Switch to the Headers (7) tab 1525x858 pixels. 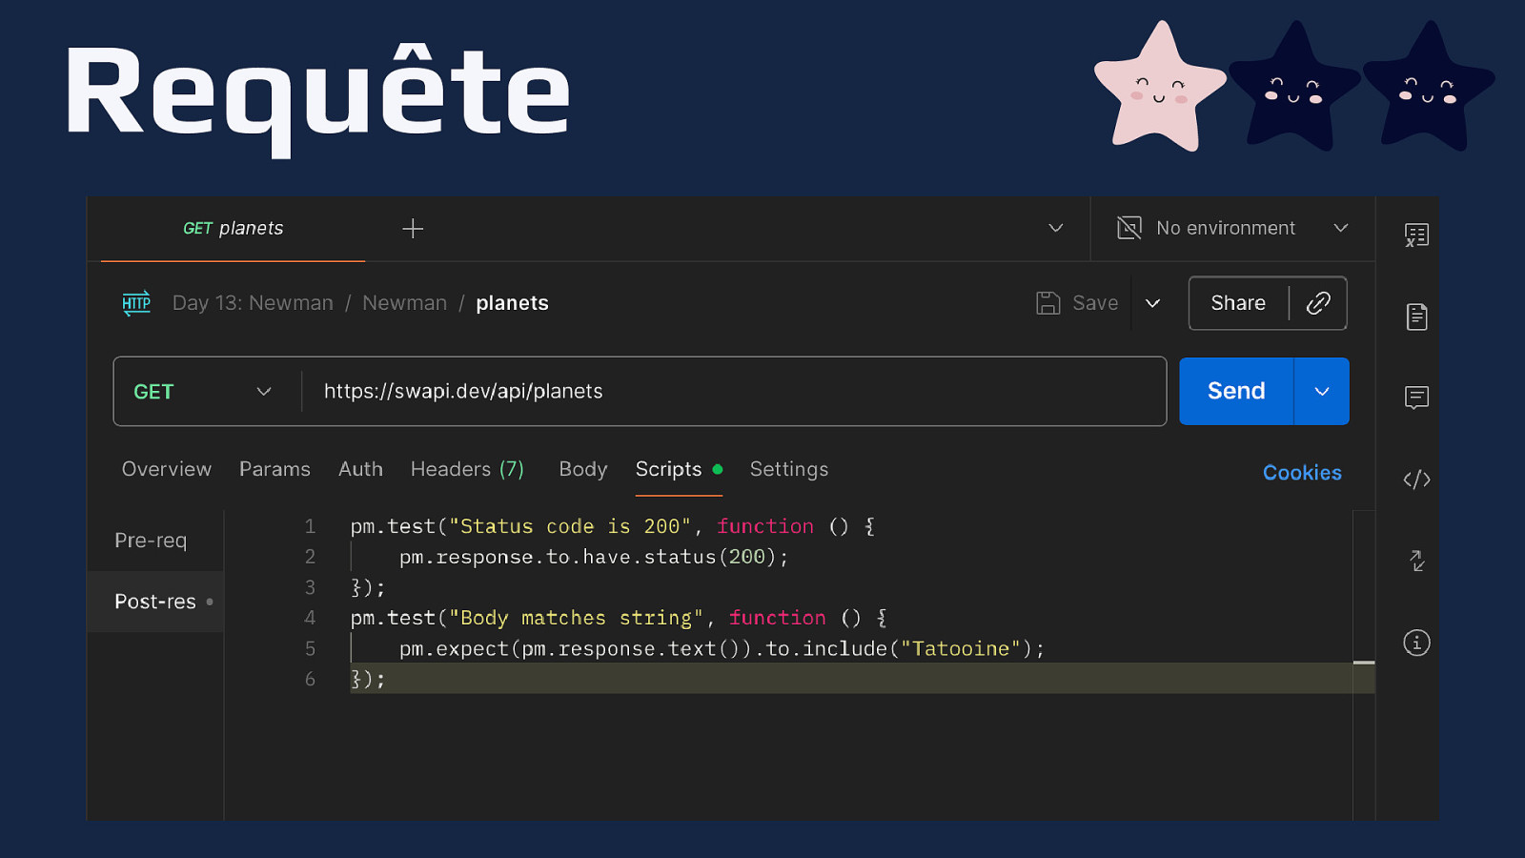point(467,469)
